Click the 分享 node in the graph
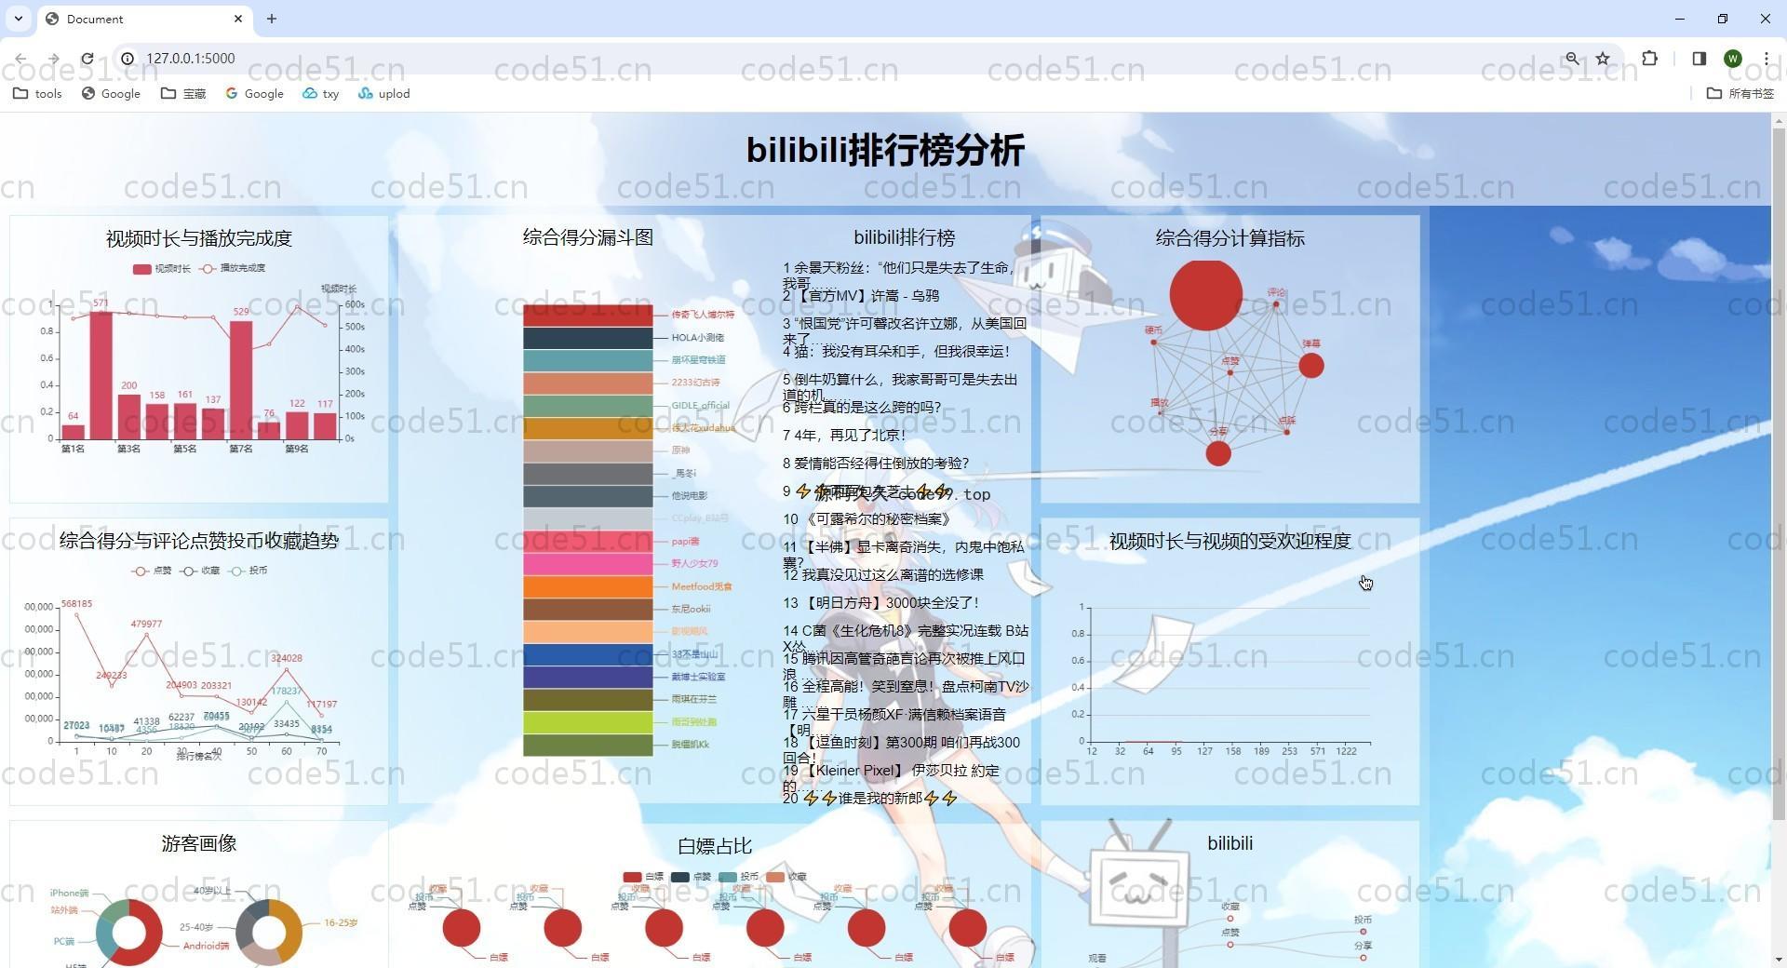 coord(1218,453)
